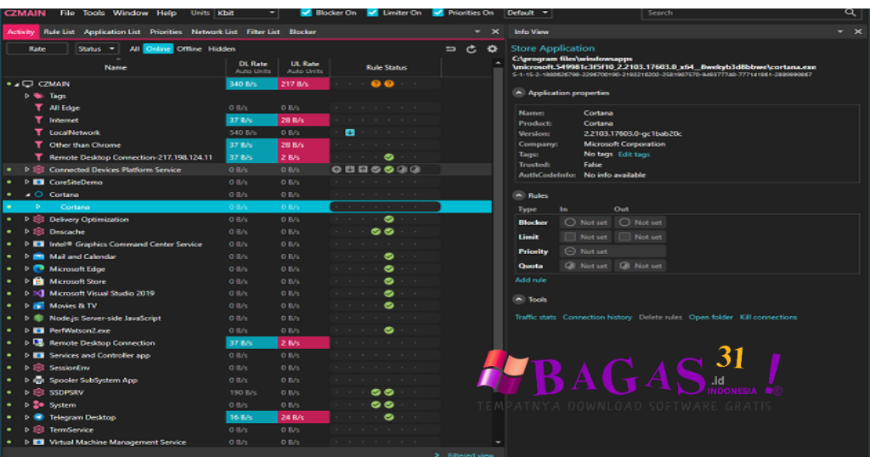Click the Kill connections link
This screenshot has width=870, height=457.
coord(768,317)
